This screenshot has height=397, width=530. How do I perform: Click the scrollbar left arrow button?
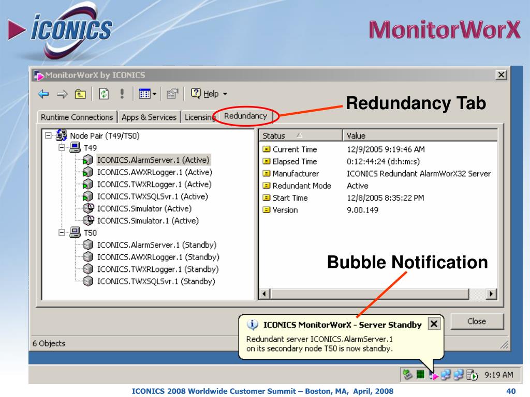(264, 294)
